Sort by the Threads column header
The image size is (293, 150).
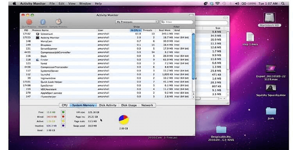point(148,30)
